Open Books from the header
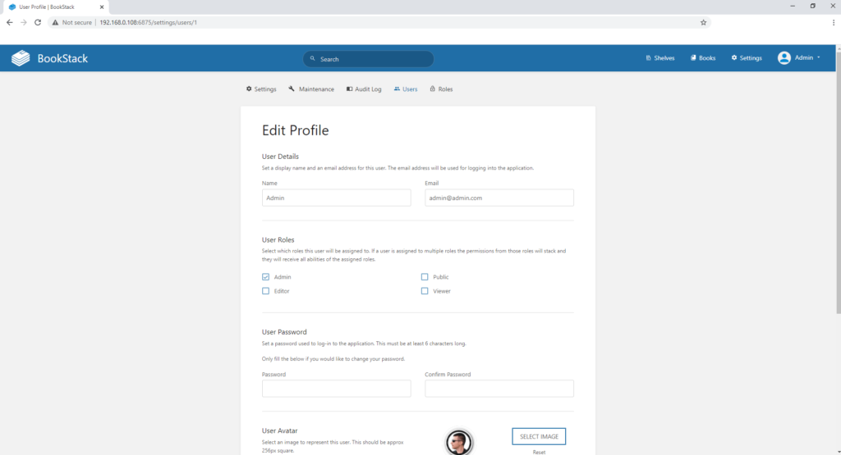This screenshot has height=455, width=841. pos(703,58)
